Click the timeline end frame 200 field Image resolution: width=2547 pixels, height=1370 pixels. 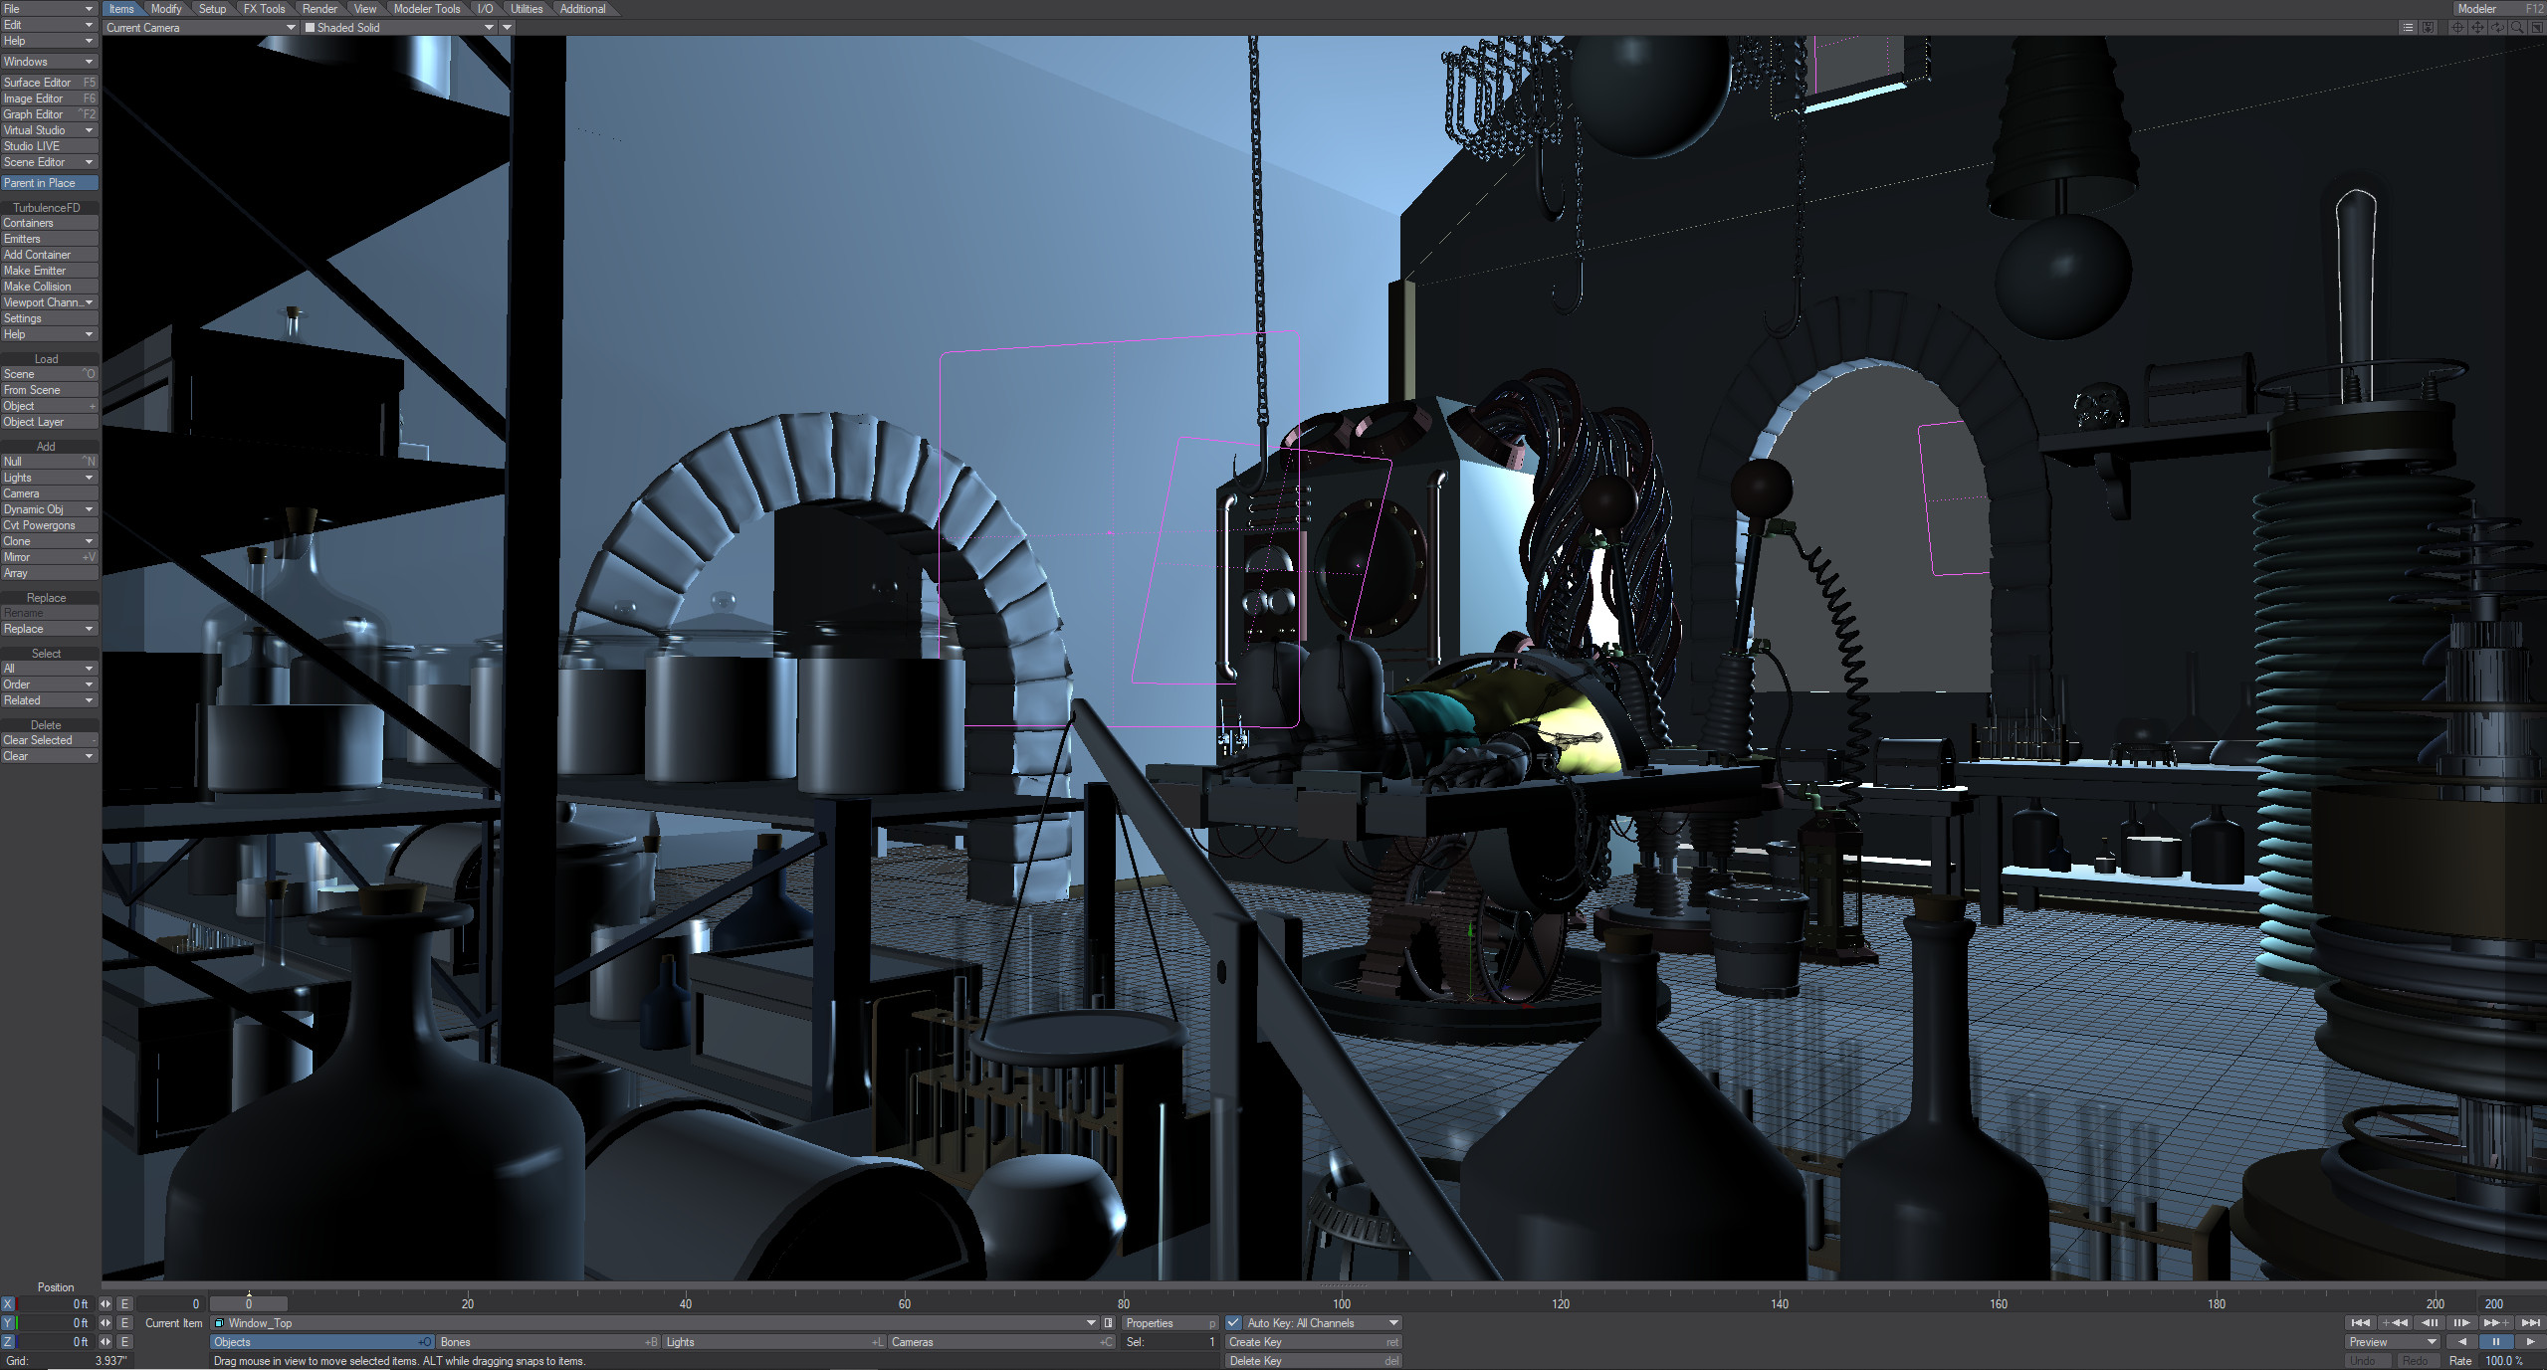pyautogui.click(x=2512, y=1303)
